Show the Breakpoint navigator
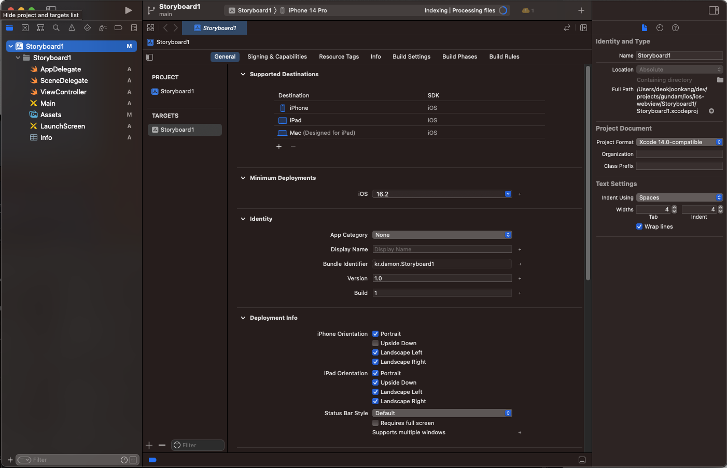 pyautogui.click(x=118, y=28)
